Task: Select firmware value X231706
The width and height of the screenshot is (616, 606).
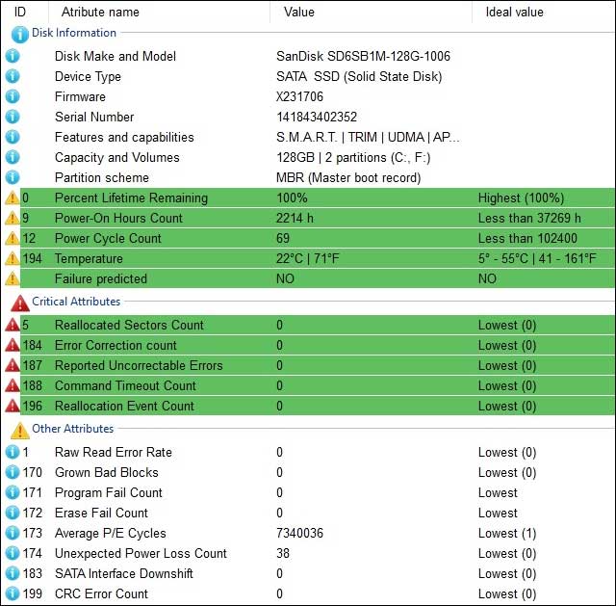Action: point(299,96)
